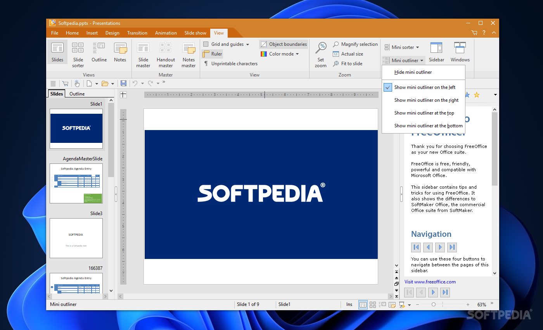Open slide show options arrow in status bar
The image size is (543, 330).
point(409,305)
